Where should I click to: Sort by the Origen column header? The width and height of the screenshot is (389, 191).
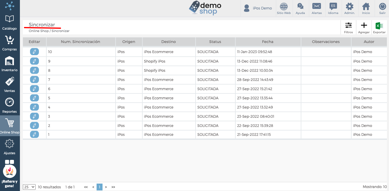(x=129, y=42)
